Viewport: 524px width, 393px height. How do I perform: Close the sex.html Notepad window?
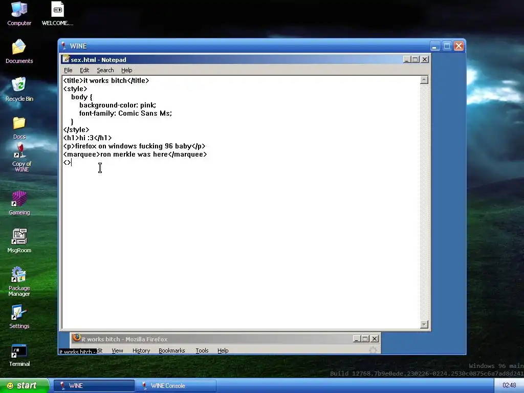[424, 59]
